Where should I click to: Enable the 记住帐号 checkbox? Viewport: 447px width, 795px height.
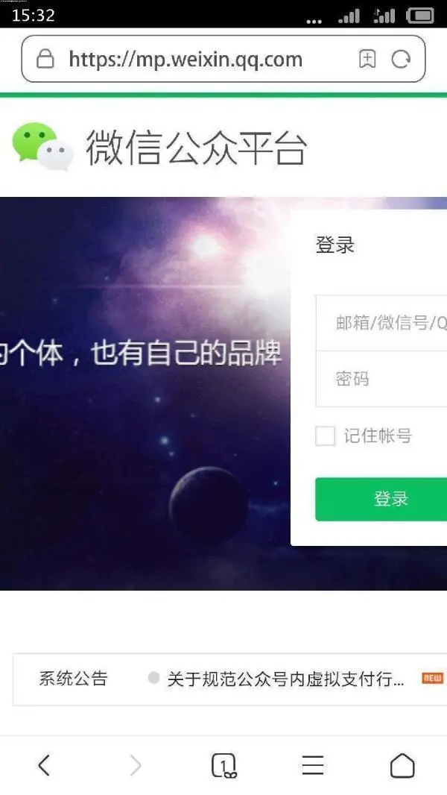[x=325, y=436]
